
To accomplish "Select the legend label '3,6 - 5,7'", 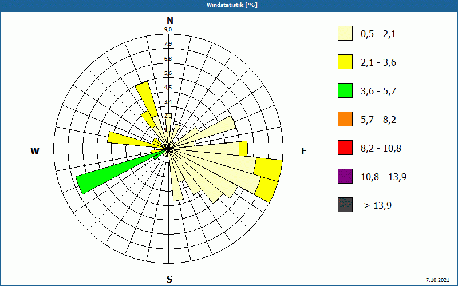I will [x=378, y=92].
